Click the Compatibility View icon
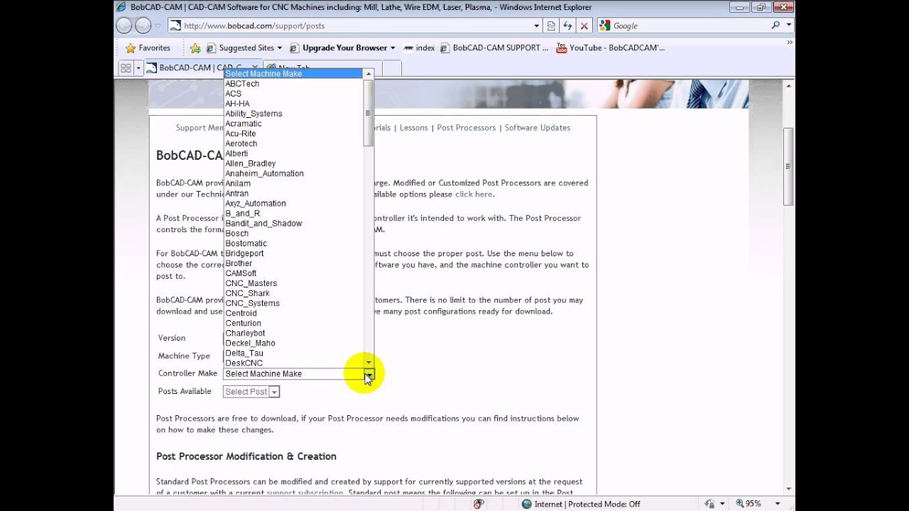The image size is (909, 511). (x=551, y=26)
